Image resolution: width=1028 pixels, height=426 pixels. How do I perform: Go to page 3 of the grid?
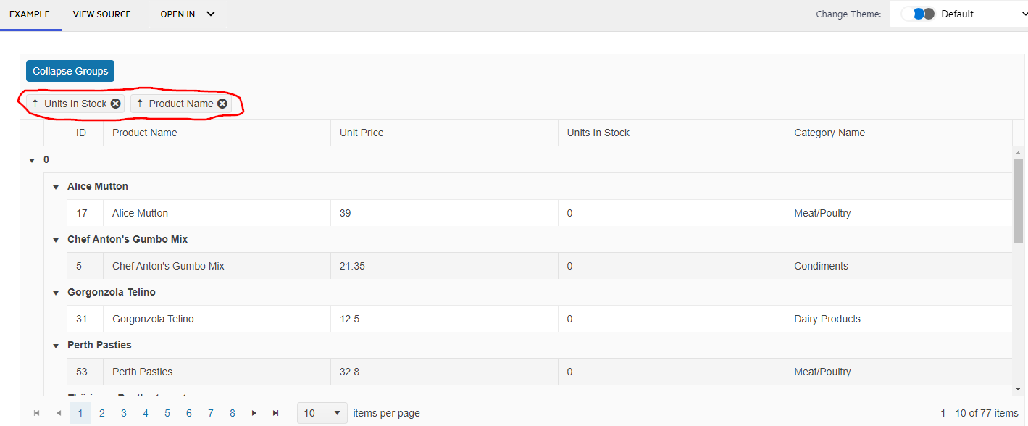[124, 413]
